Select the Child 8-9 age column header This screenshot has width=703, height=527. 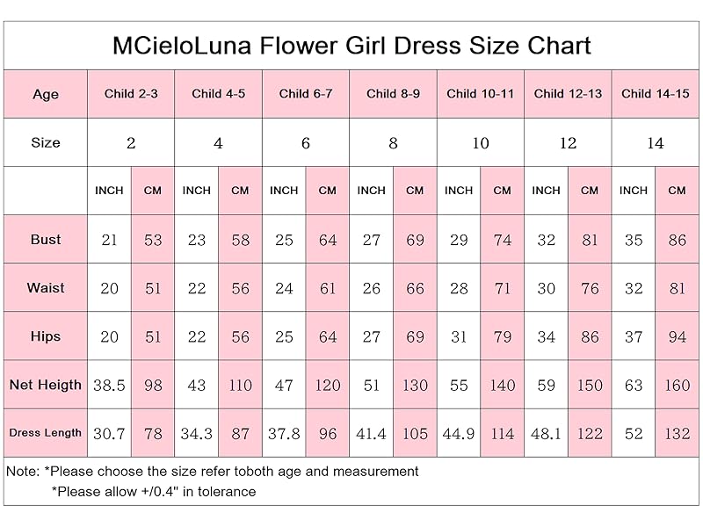pos(393,93)
